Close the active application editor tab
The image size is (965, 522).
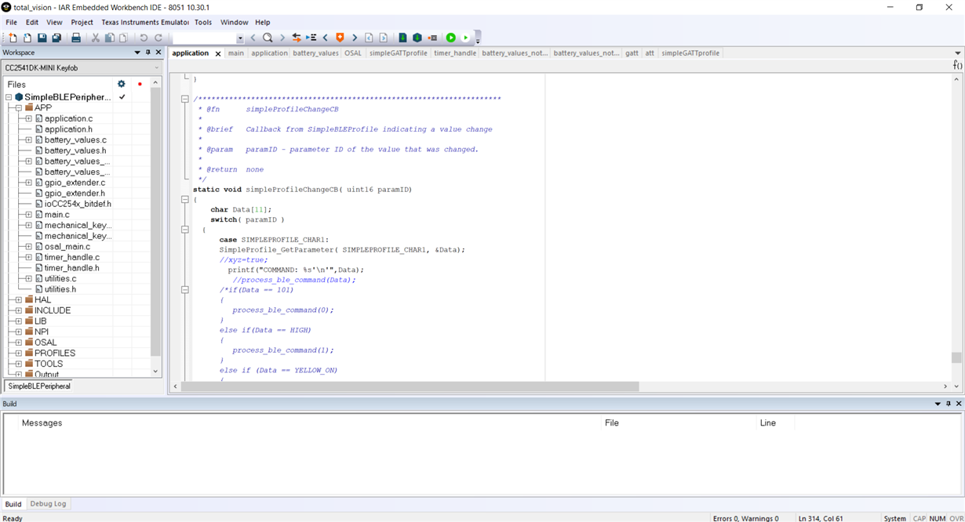(218, 54)
